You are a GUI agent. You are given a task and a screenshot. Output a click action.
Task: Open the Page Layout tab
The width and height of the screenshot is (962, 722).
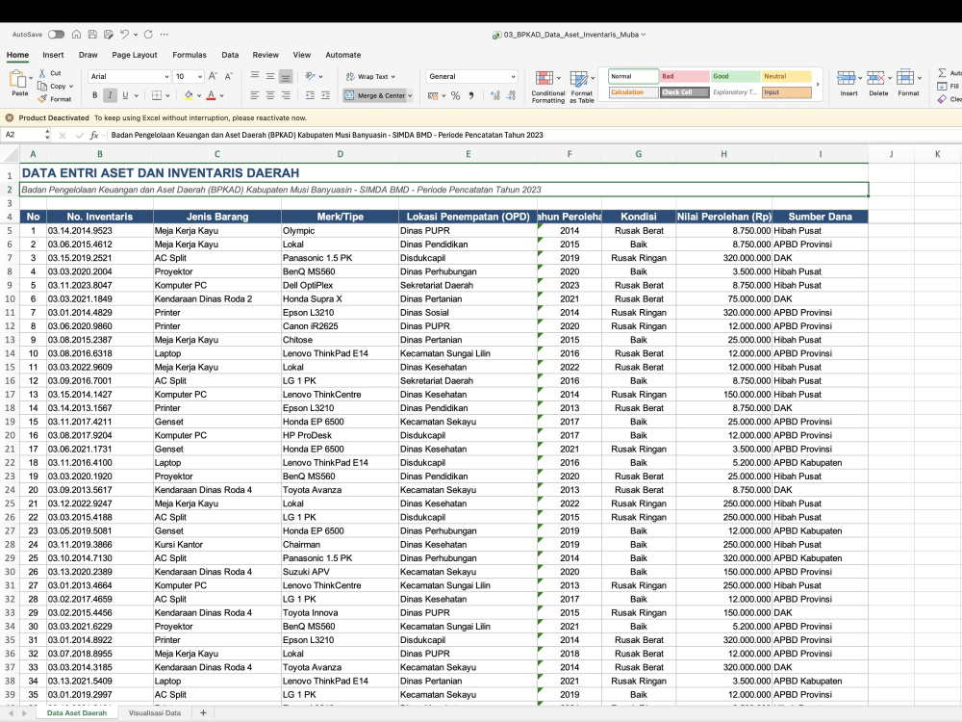(135, 55)
